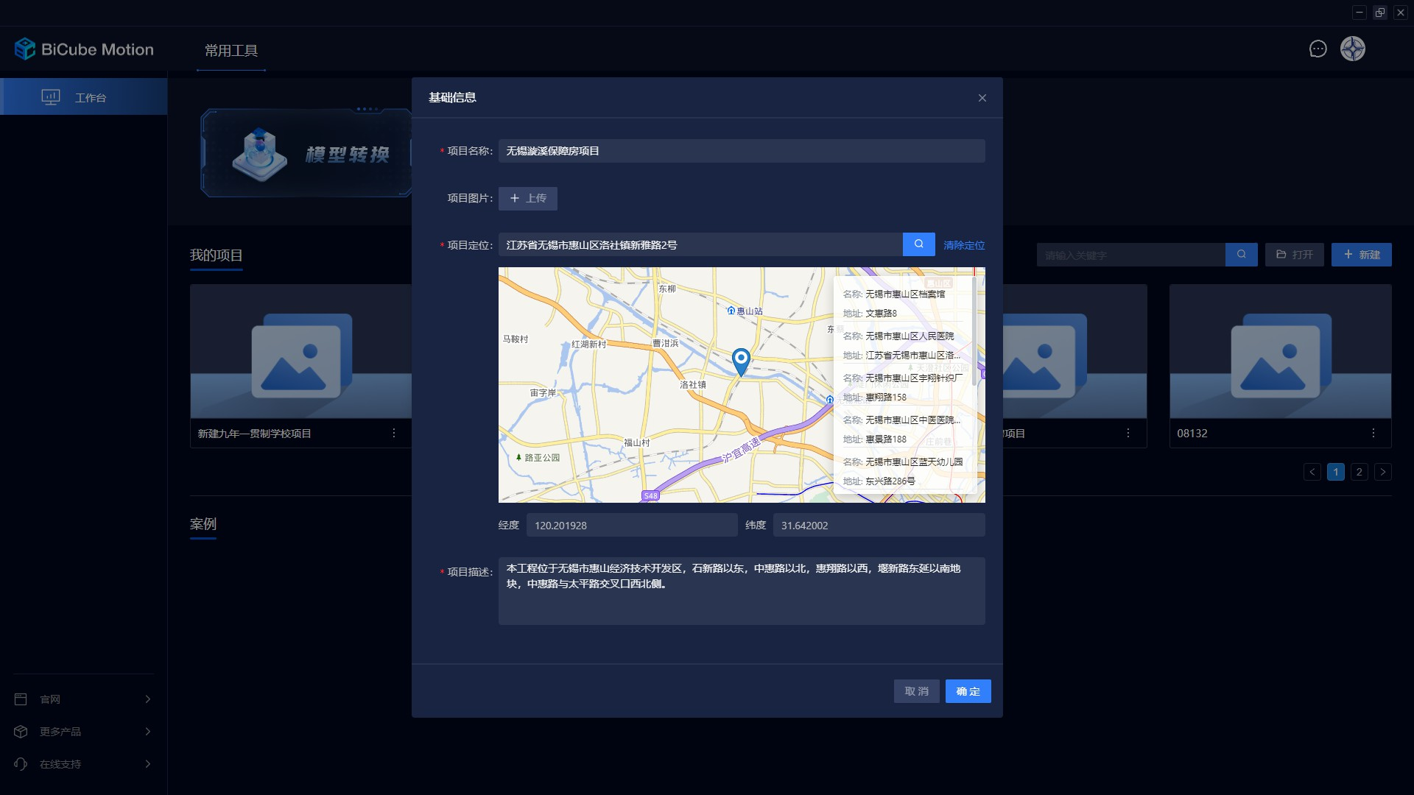The height and width of the screenshot is (795, 1414).
Task: Select page 1 of projects
Action: coord(1335,472)
